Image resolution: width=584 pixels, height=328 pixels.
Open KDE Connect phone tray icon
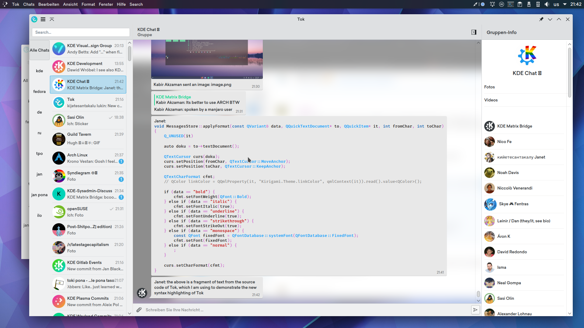coord(538,4)
